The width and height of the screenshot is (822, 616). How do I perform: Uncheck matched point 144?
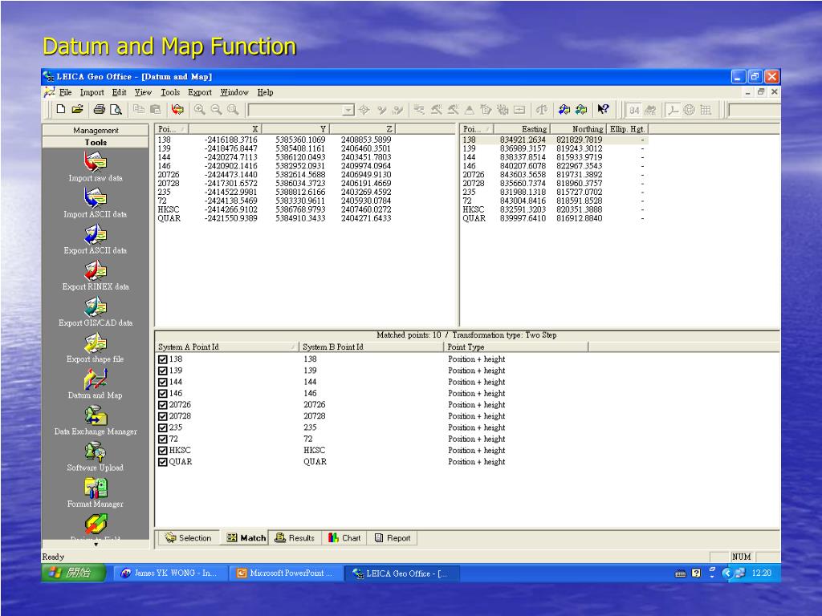point(162,383)
